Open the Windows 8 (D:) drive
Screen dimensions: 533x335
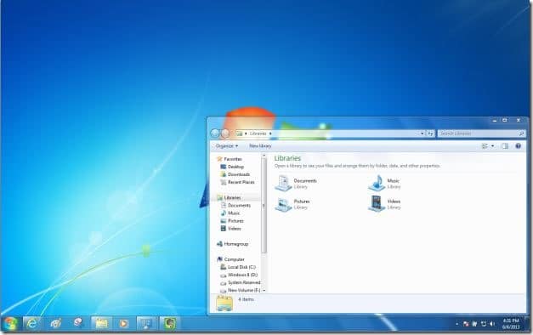click(x=242, y=275)
